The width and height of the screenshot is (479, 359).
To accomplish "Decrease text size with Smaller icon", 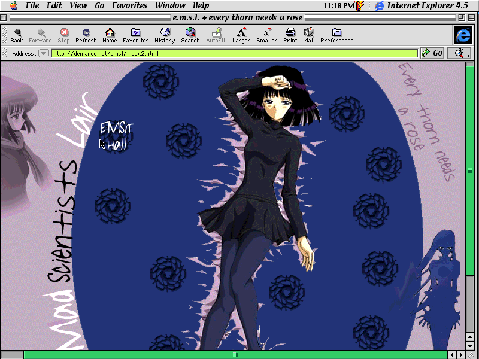I will pos(266,35).
